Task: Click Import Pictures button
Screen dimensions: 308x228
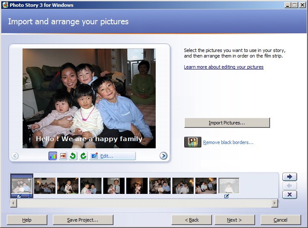Action: tap(227, 123)
